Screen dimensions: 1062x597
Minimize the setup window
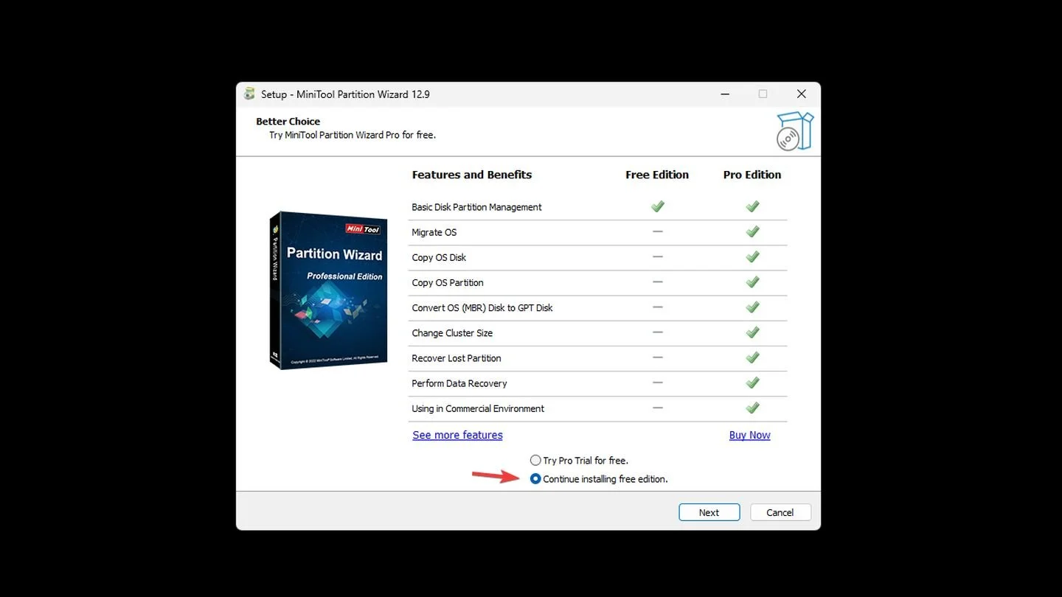point(726,94)
